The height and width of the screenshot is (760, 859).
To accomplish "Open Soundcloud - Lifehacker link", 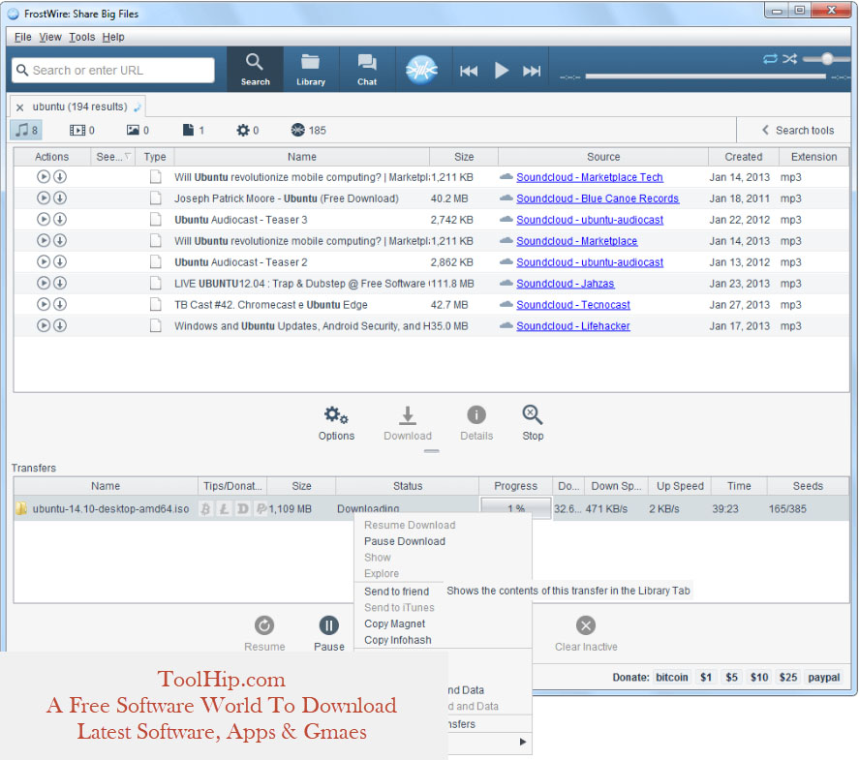I will (x=573, y=326).
